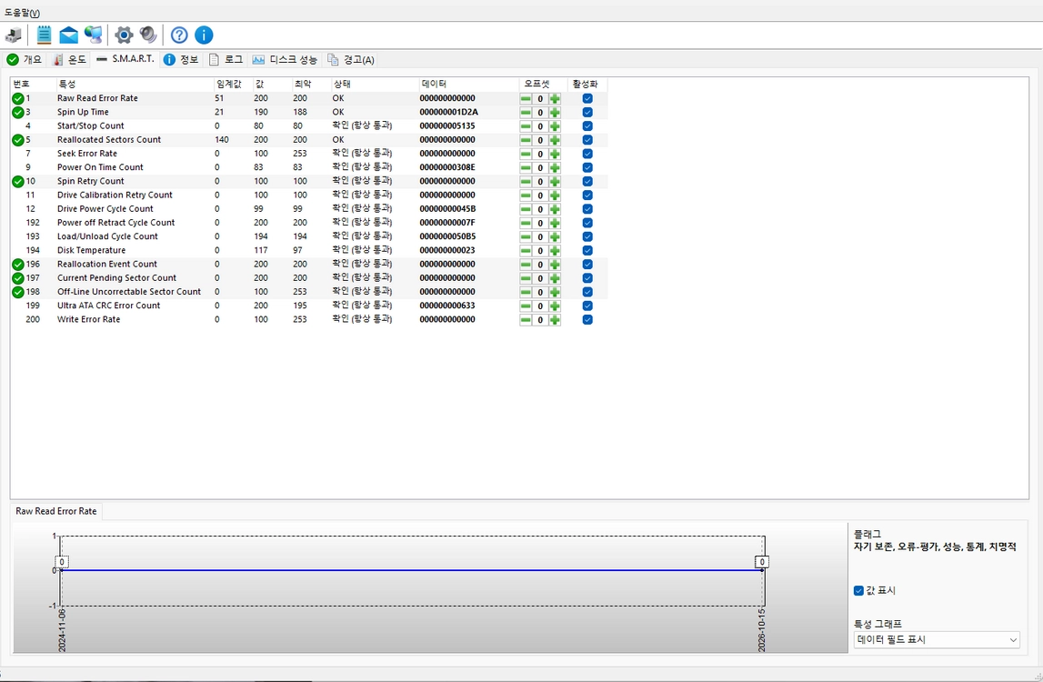The image size is (1043, 682).
Task: Uncheck 활성화 for Raw Read Error Rate
Action: point(587,98)
